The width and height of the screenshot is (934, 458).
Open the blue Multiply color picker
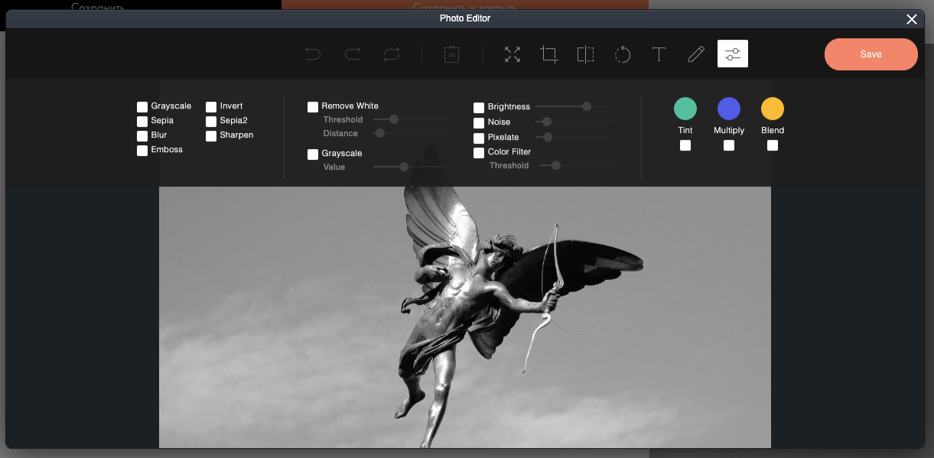point(729,109)
